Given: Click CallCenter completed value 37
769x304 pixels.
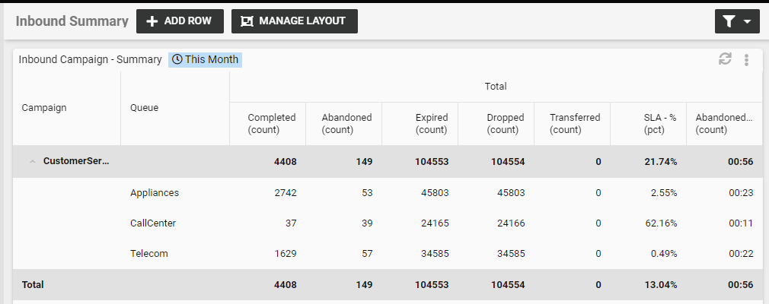Looking at the screenshot, I should (290, 223).
